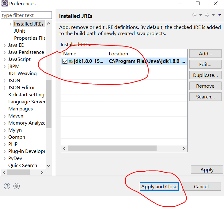The image size is (224, 207).
Task: Select Quick Search tree entry
Action: pyautogui.click(x=23, y=165)
